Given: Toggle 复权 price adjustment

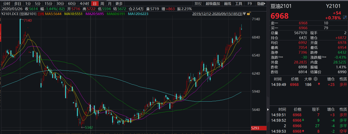Looking at the screenshot, I should [199, 4].
